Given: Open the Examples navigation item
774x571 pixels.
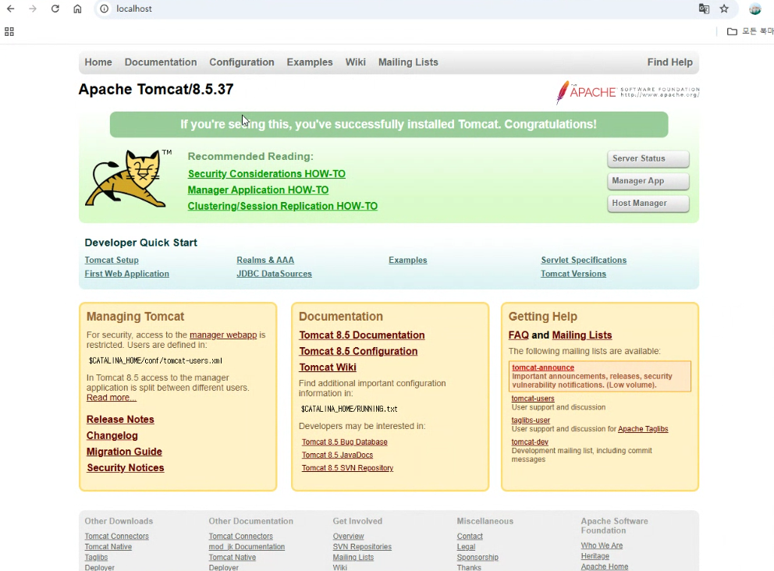Looking at the screenshot, I should pos(310,62).
